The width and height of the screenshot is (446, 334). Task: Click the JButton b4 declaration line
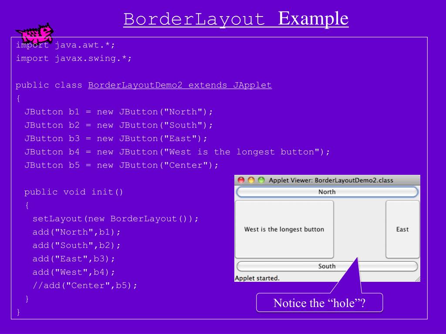(x=177, y=152)
